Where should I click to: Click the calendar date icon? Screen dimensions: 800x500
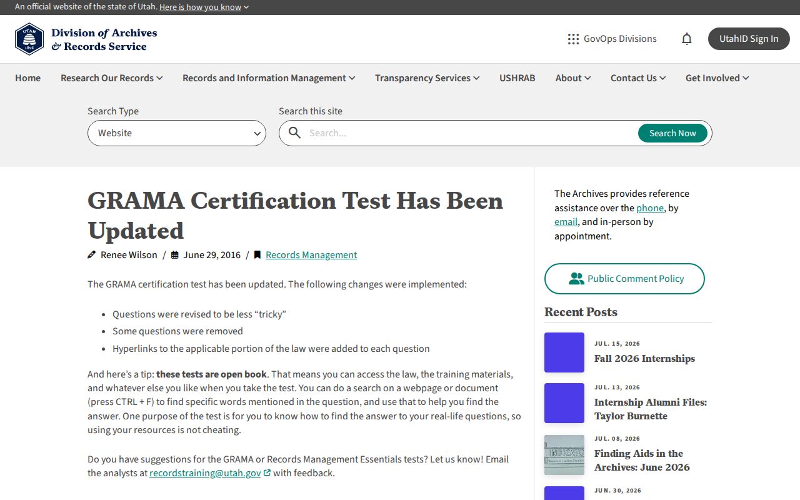click(x=175, y=255)
